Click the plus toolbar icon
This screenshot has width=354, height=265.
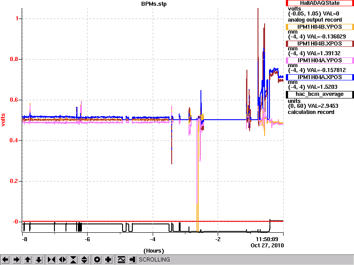click(x=108, y=260)
